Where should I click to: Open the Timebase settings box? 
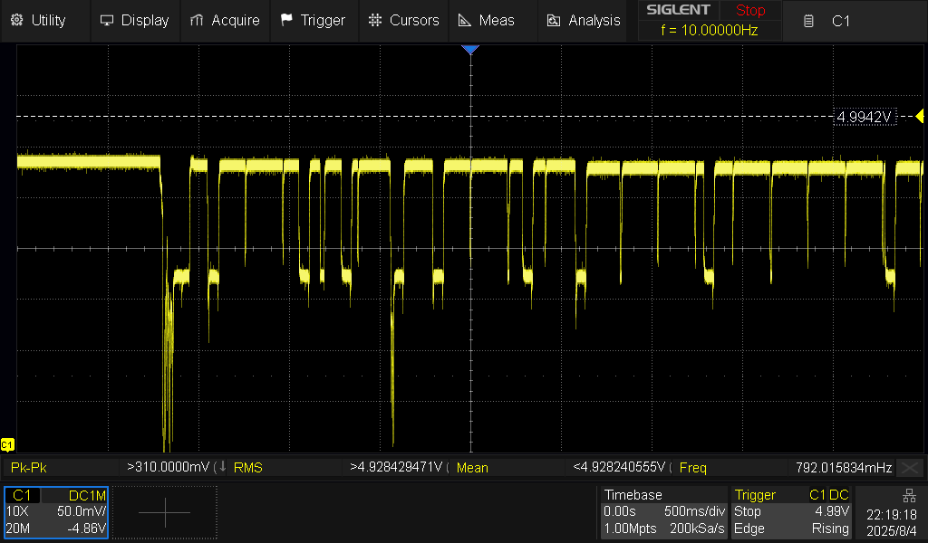coord(663,512)
